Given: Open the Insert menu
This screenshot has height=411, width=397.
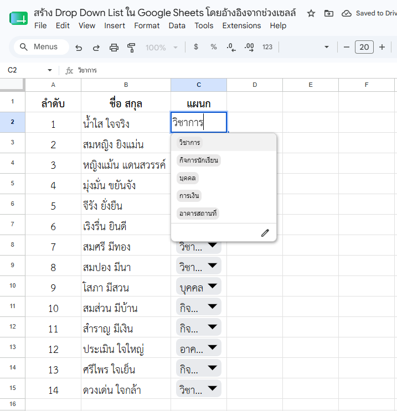Looking at the screenshot, I should point(115,25).
